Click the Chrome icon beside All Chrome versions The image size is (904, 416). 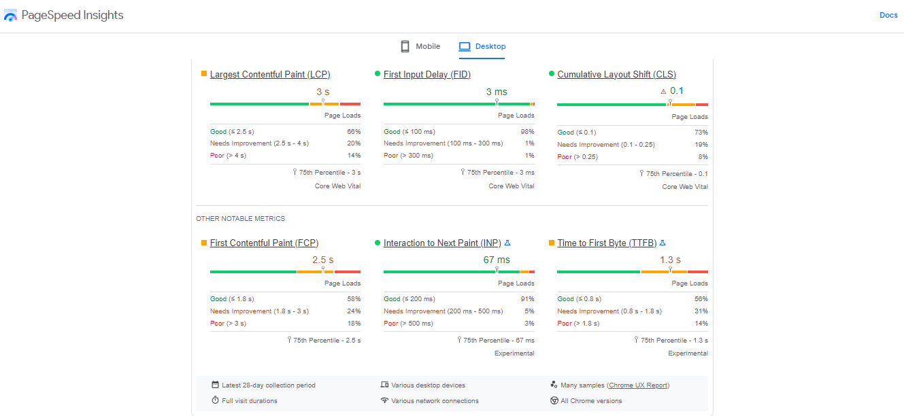(554, 400)
